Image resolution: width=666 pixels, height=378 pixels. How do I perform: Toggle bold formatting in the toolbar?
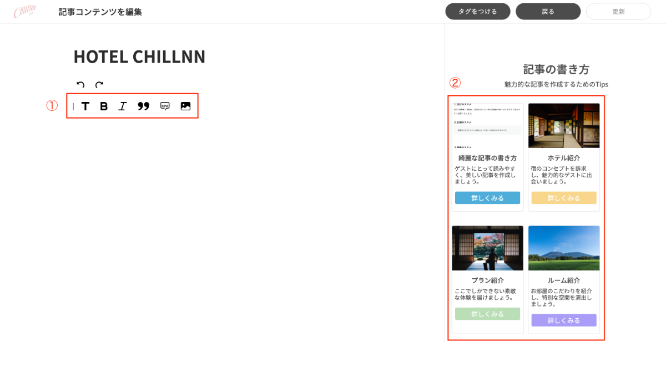(104, 106)
